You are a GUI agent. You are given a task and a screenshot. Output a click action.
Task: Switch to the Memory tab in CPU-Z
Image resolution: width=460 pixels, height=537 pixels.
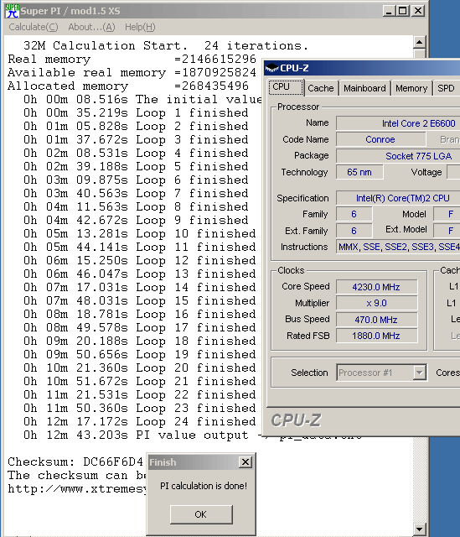[411, 88]
